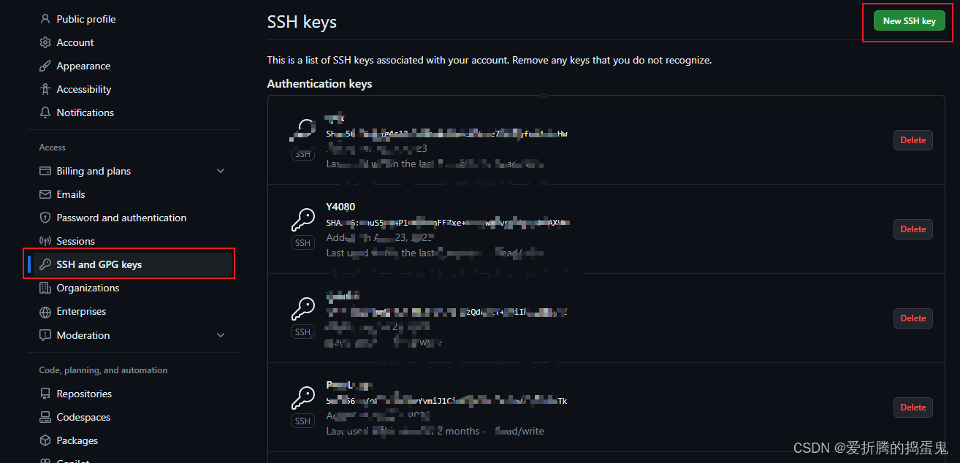Click the Account gear icon

pos(45,42)
